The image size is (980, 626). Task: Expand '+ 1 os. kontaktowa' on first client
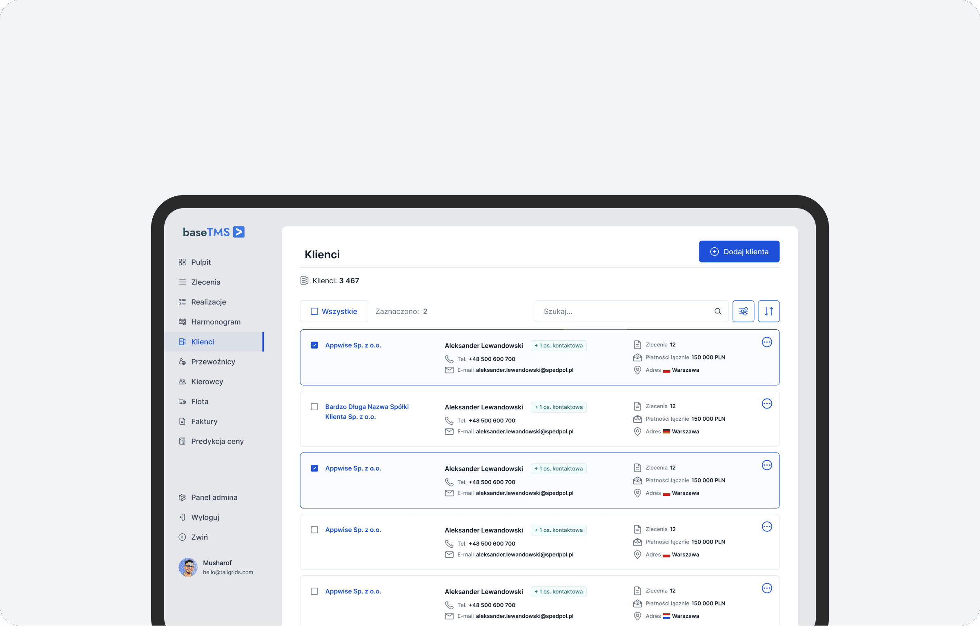tap(558, 346)
